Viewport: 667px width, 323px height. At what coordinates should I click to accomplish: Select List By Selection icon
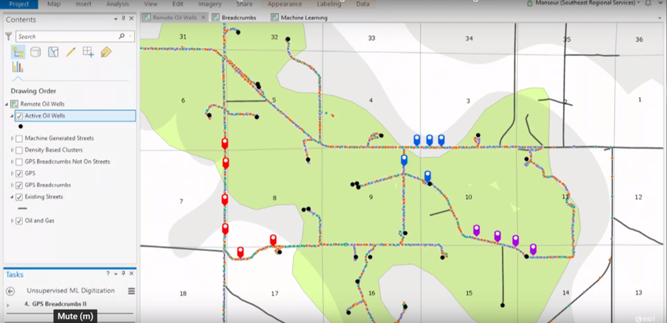click(x=53, y=52)
